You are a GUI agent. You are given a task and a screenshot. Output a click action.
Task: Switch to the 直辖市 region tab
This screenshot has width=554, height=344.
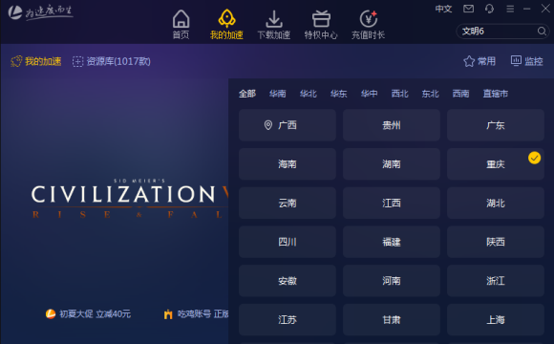click(496, 94)
